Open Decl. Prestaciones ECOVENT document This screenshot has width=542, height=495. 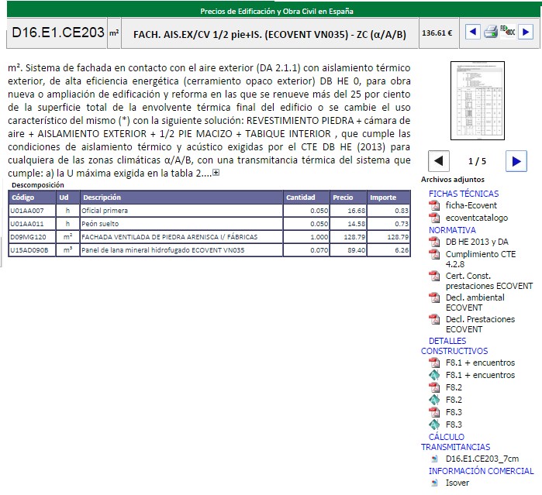480,325
